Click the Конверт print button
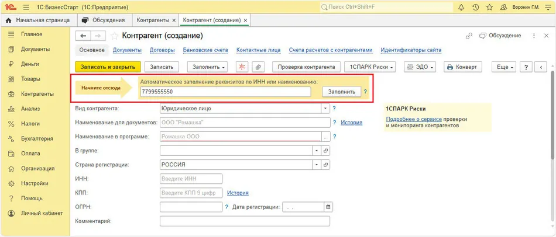Viewport: 556px width, 237px height. click(x=462, y=67)
